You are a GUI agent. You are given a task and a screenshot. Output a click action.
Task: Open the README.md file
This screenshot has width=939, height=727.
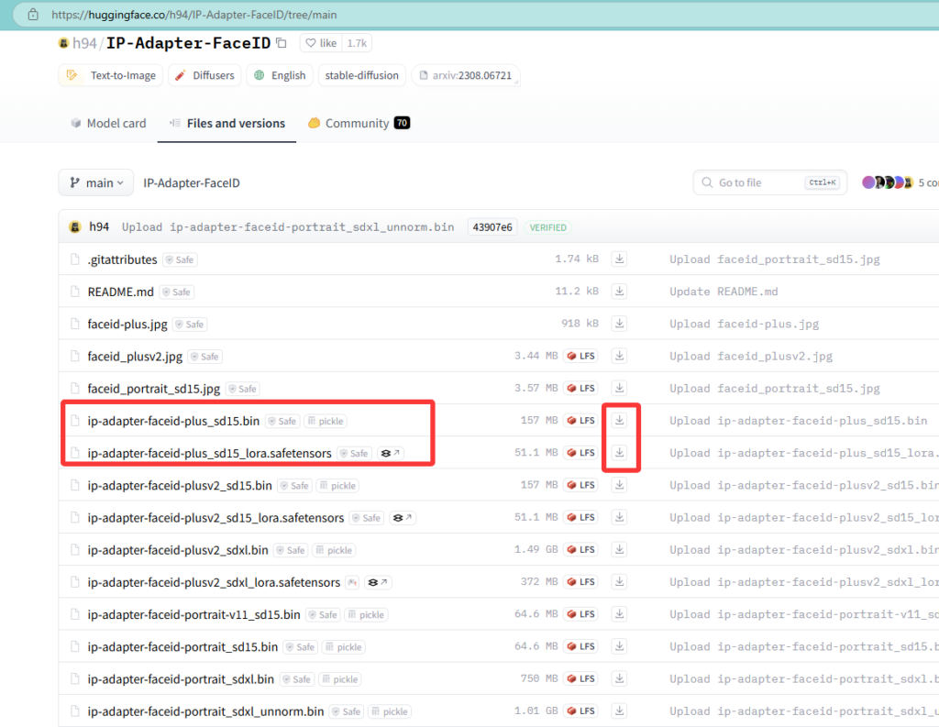tap(120, 292)
